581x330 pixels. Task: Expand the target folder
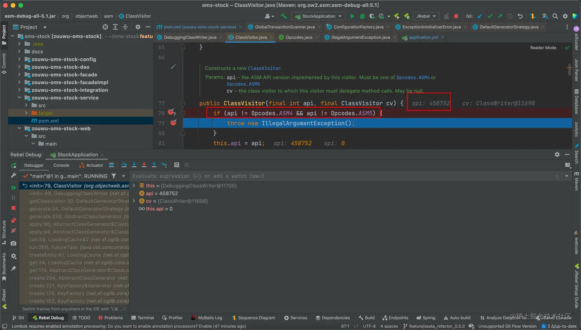(x=26, y=113)
